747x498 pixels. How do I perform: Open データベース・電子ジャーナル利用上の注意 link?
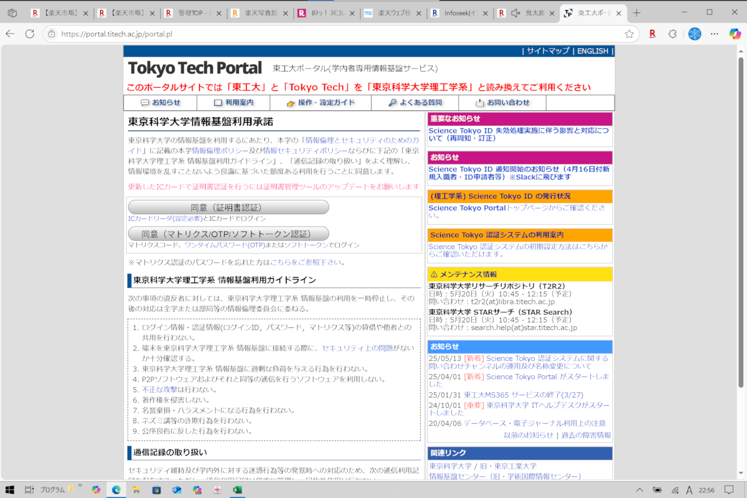pos(535,423)
